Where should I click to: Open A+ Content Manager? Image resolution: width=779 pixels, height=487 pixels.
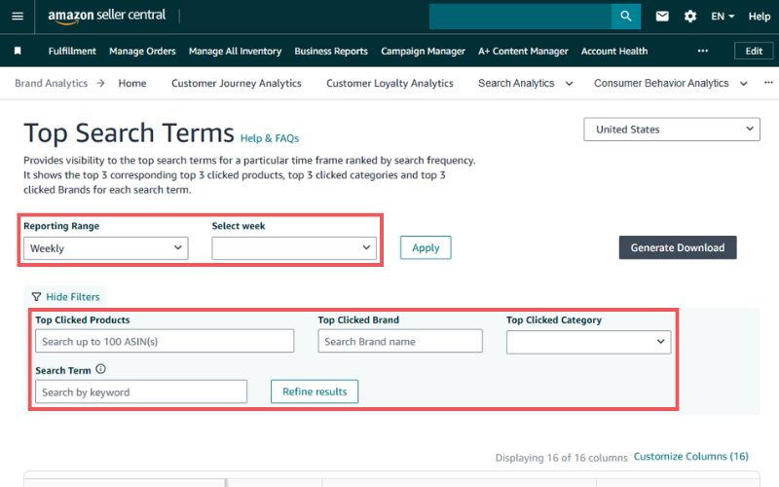coord(523,51)
